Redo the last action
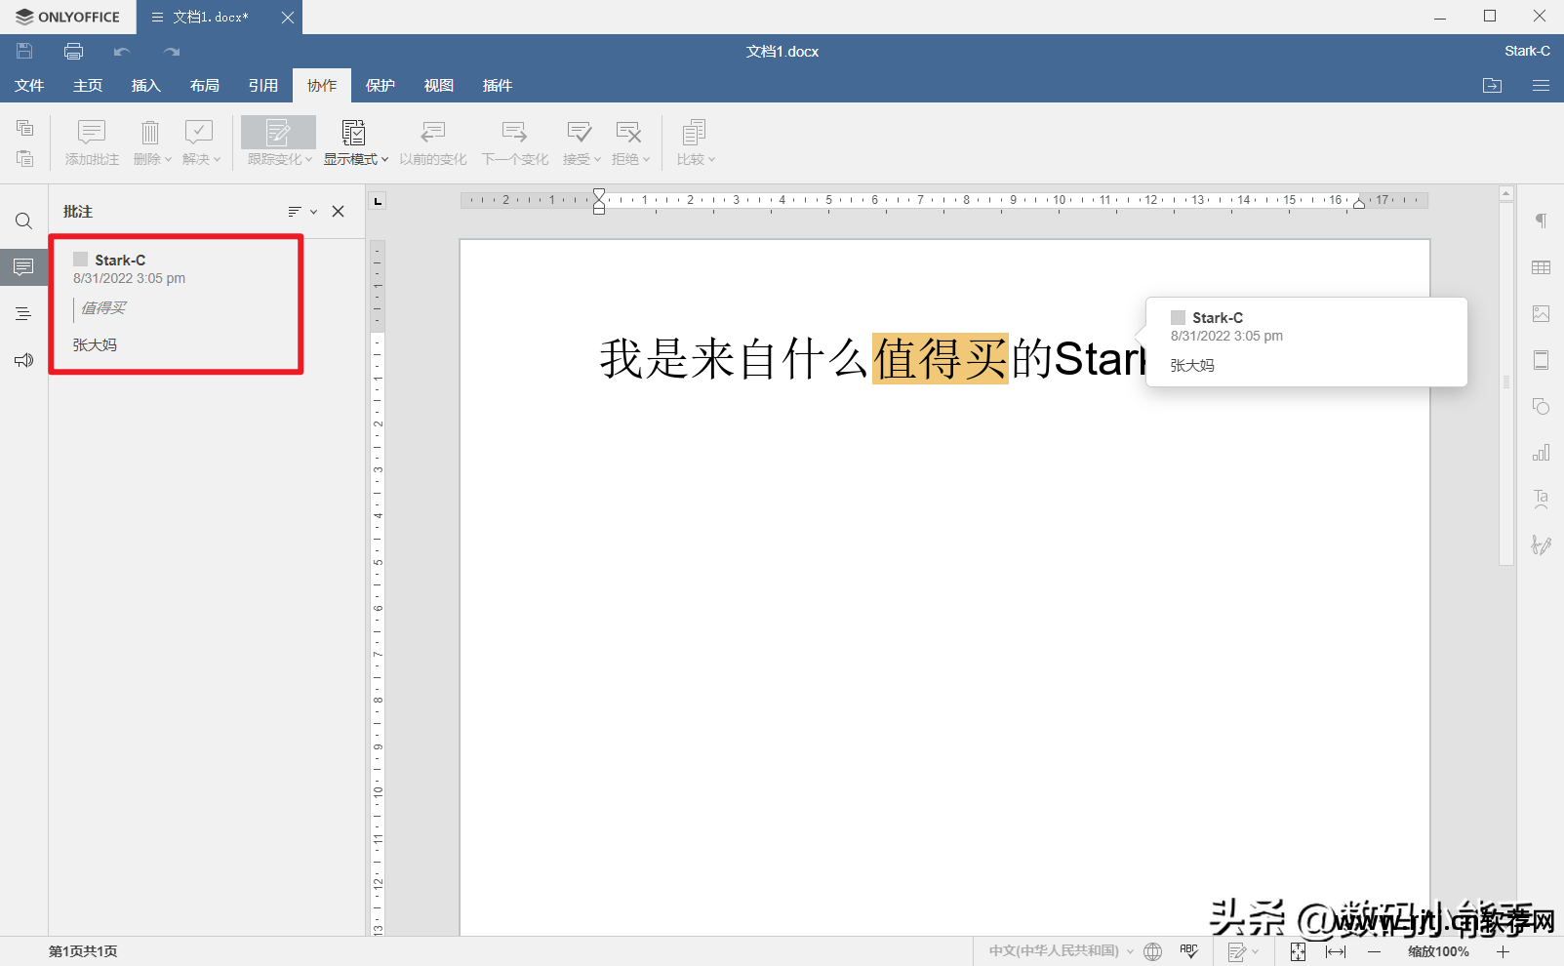The width and height of the screenshot is (1564, 966). [172, 51]
